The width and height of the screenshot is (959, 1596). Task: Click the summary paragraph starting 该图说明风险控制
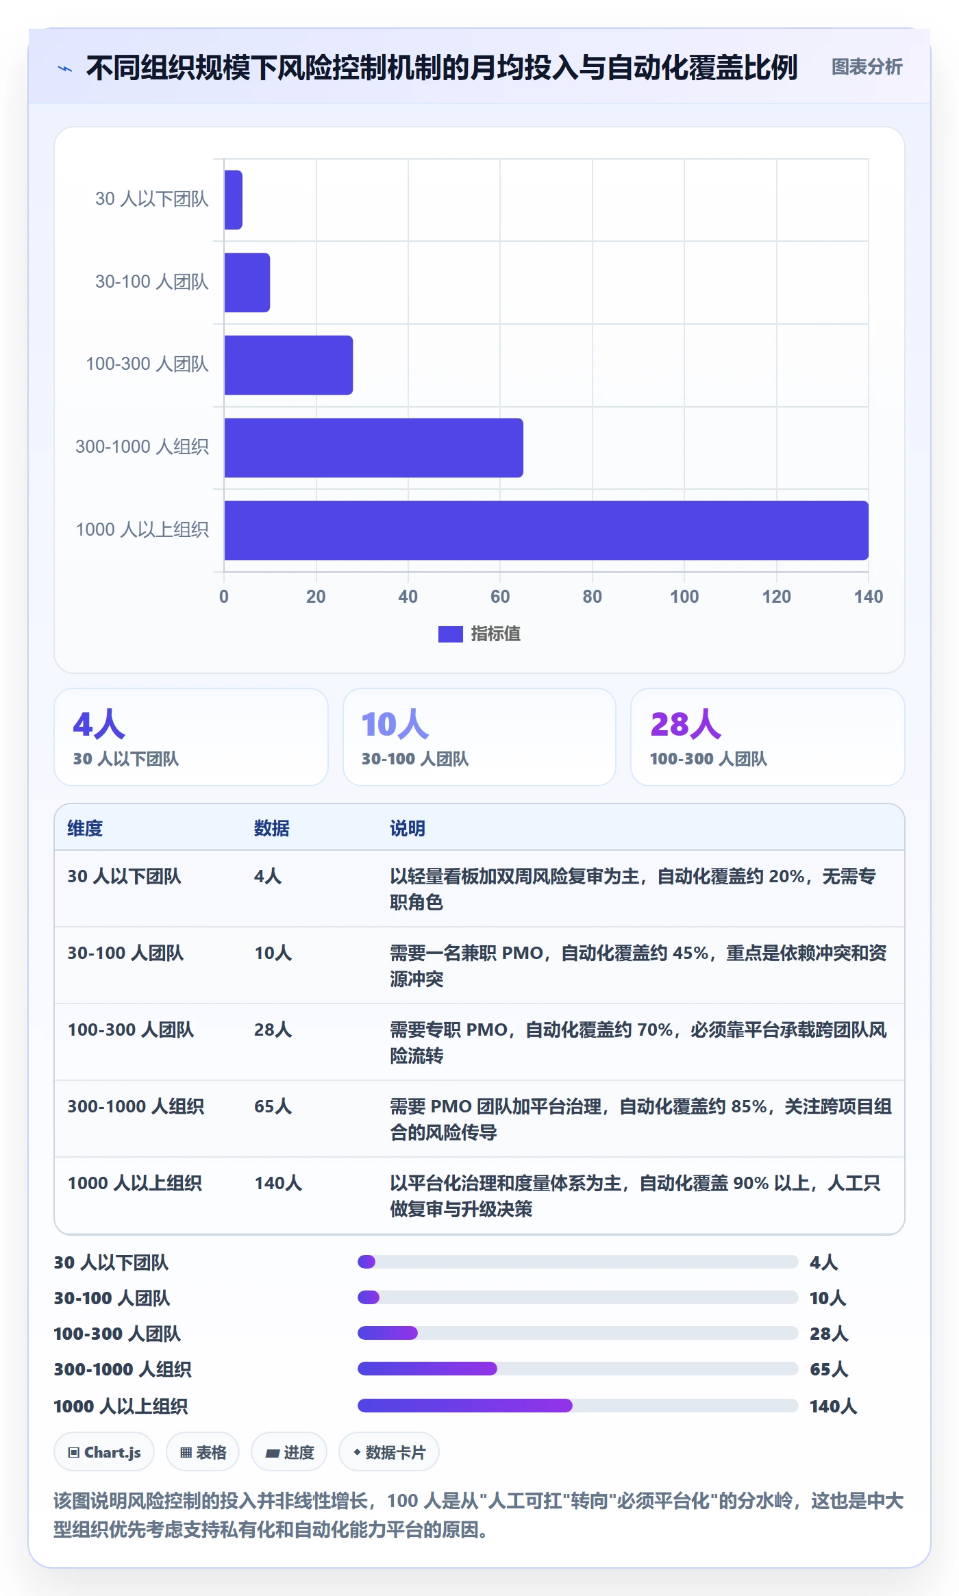479,1514
